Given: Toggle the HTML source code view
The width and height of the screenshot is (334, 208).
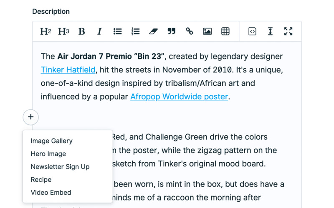Looking at the screenshot, I should pos(252,32).
